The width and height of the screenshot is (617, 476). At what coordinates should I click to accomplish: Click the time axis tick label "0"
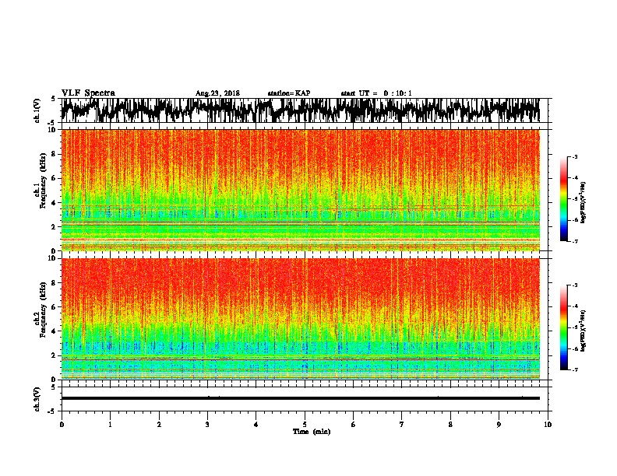62,425
